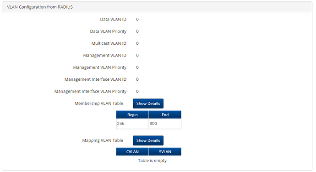Viewport: 316px width, 172px height.
Task: Click the VLAN Configuration from RADIUS title
Action: [x=40, y=7]
